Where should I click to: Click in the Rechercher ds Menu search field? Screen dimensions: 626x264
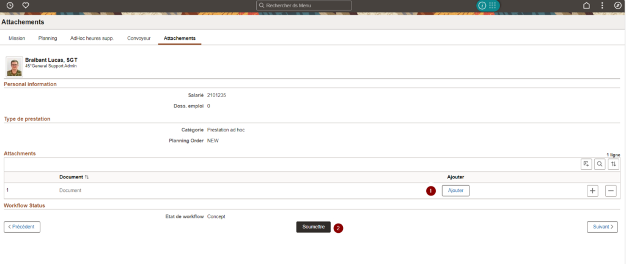(304, 5)
